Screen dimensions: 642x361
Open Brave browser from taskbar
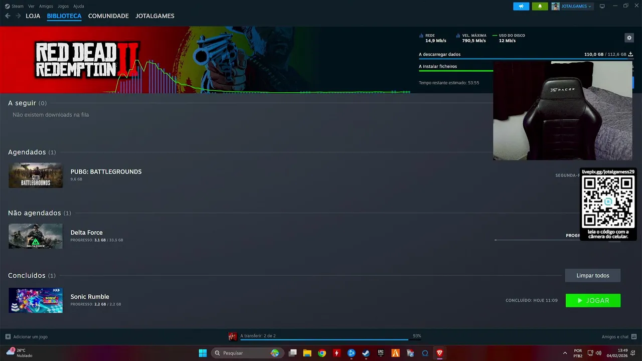(440, 353)
